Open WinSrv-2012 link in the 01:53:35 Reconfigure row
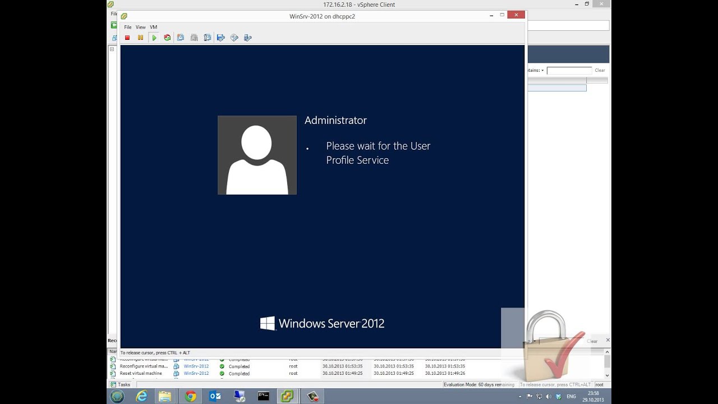Viewport: 718px width, 404px height. (196, 366)
